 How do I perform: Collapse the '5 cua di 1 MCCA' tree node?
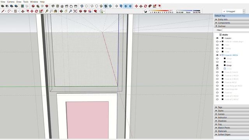(x=220, y=55)
